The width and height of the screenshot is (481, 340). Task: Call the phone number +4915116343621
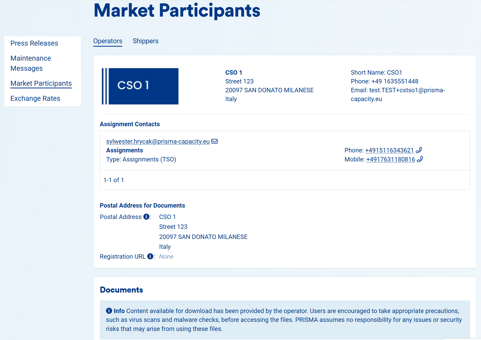389,150
